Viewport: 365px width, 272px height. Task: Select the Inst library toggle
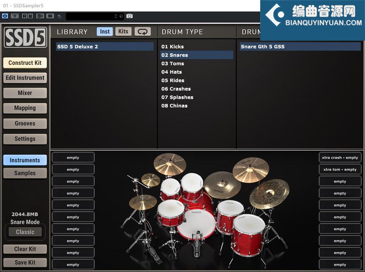[105, 32]
